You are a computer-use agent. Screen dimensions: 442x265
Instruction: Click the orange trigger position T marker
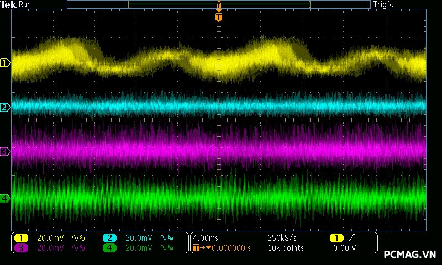[x=219, y=17]
